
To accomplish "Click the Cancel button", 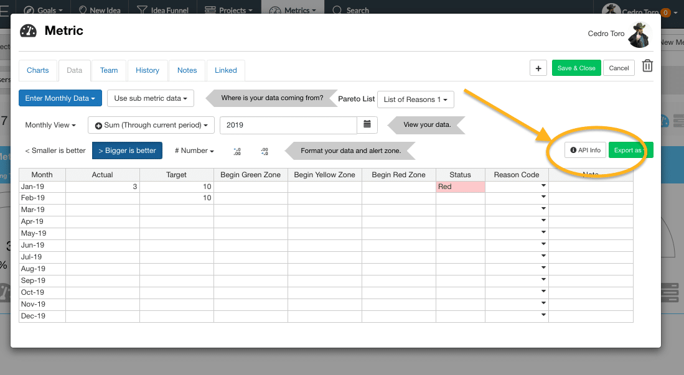I will coord(619,68).
